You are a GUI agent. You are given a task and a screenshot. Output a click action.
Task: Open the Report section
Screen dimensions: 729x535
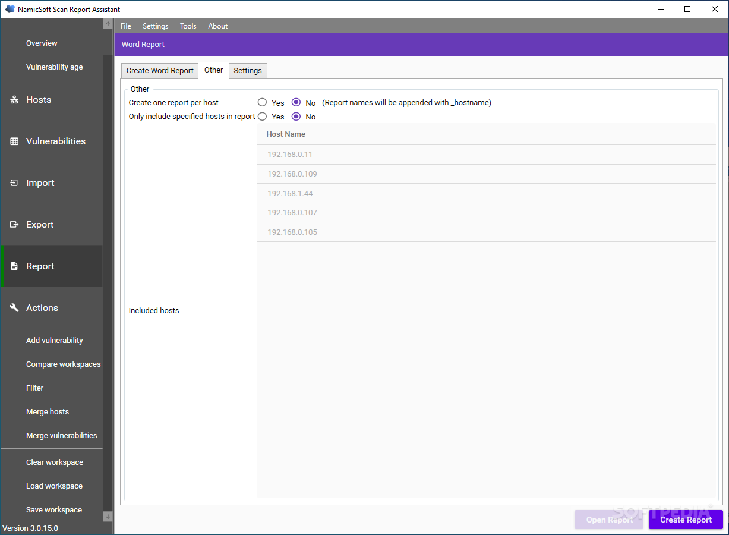click(x=51, y=266)
